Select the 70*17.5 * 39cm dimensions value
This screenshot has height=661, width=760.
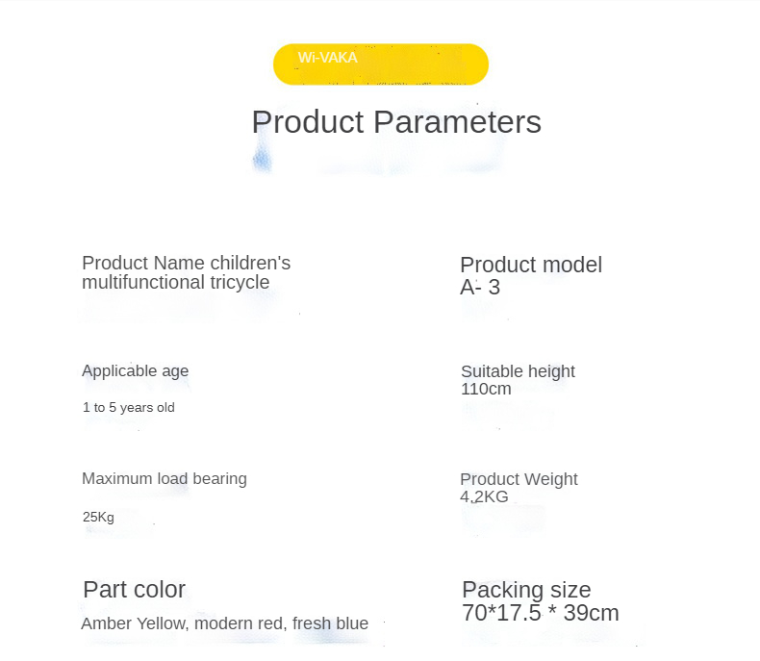pyautogui.click(x=540, y=613)
